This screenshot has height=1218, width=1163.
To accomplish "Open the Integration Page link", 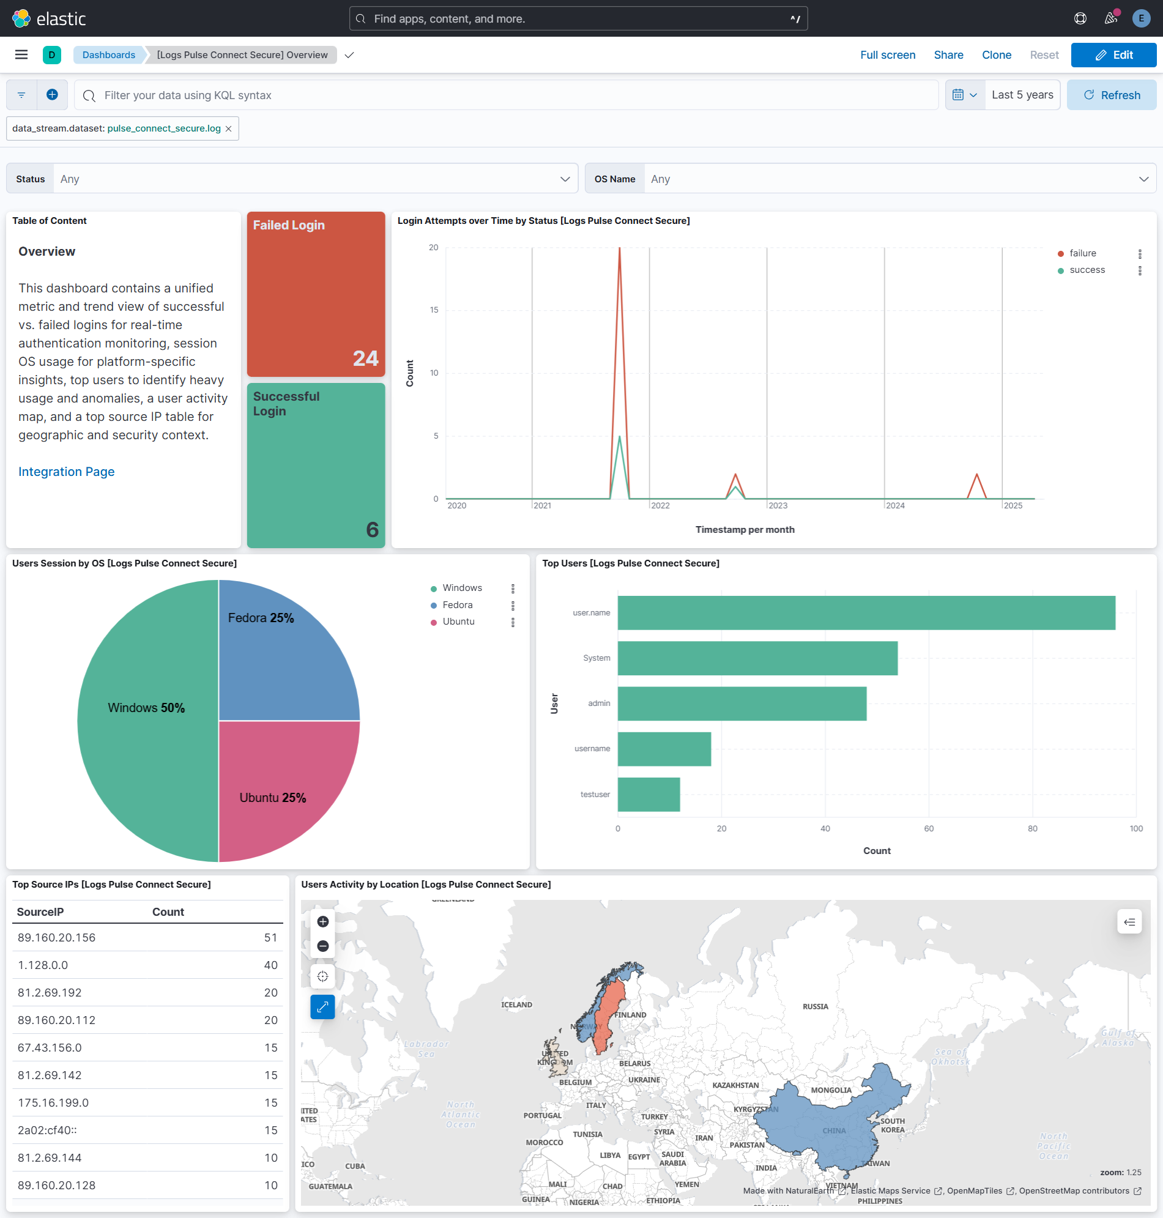I will 65,471.
